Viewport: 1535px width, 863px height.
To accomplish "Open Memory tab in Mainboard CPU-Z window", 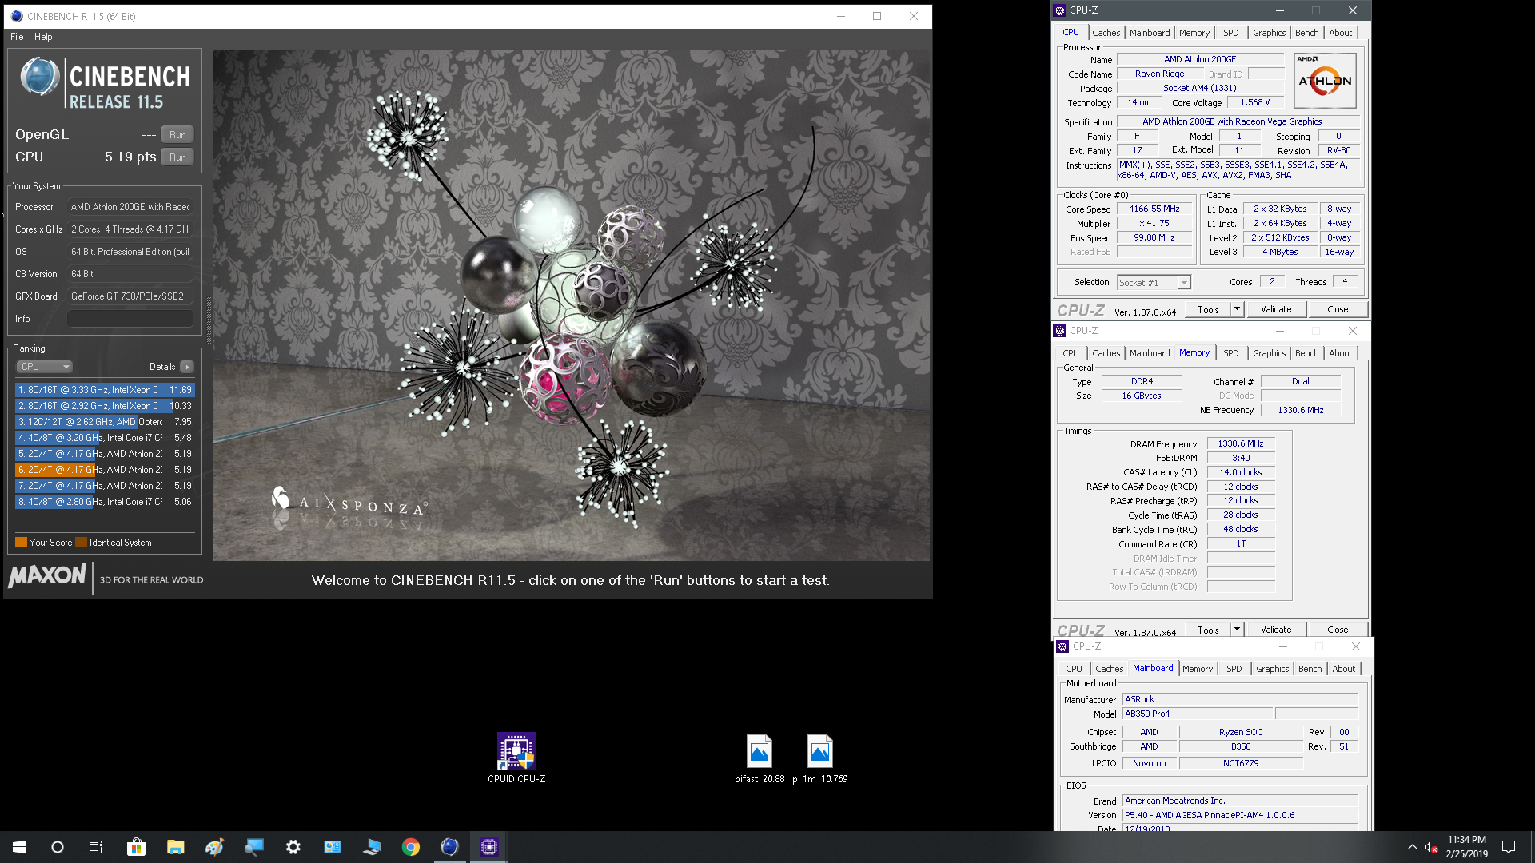I will 1198,669.
